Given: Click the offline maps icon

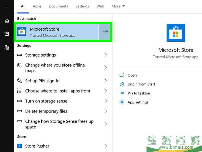Looking at the screenshot, I should click(19, 65).
